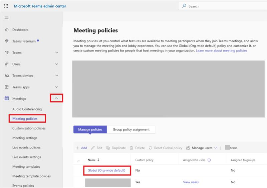Click the Meetings calendar icon

pos(7,98)
